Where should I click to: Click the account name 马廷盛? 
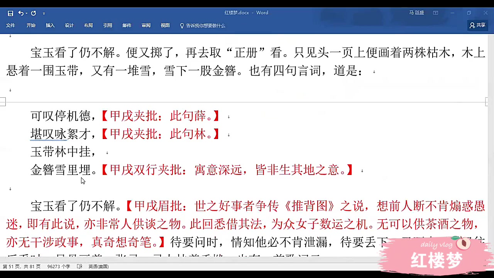pos(416,13)
